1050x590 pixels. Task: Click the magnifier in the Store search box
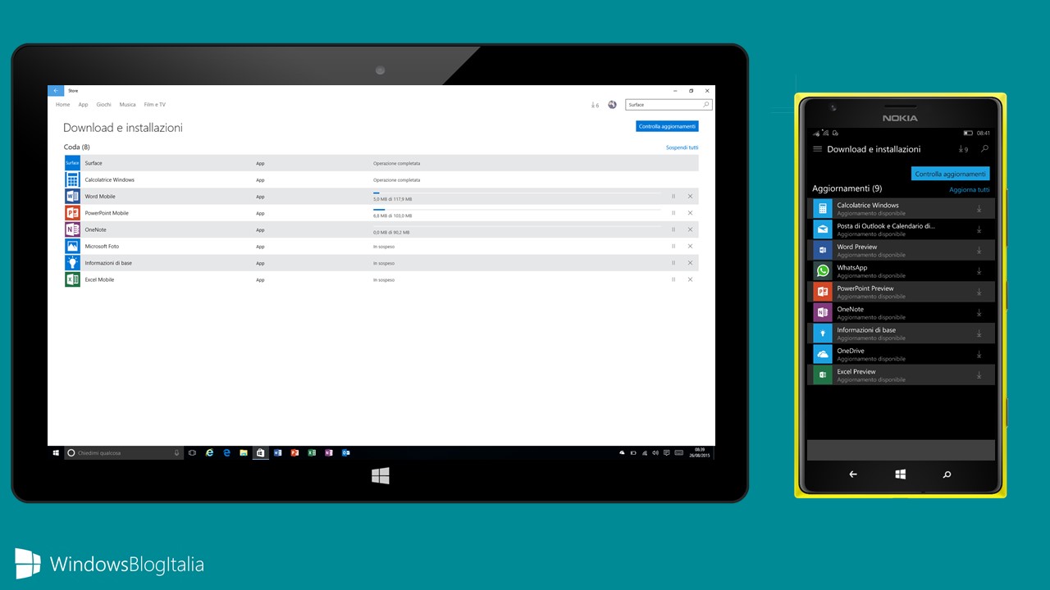706,105
